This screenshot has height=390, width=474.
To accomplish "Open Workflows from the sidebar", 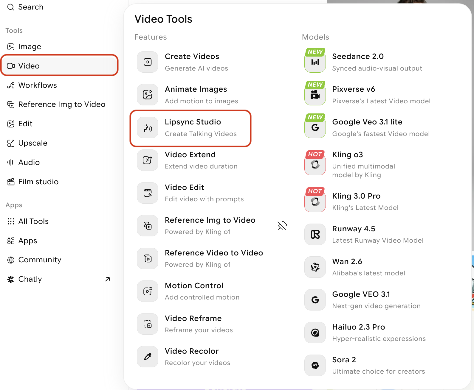I will [x=60, y=85].
